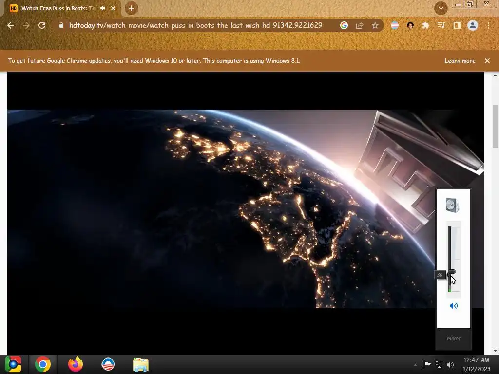The width and height of the screenshot is (499, 374).
Task: Click the scrollbar down arrow
Action: [495, 351]
